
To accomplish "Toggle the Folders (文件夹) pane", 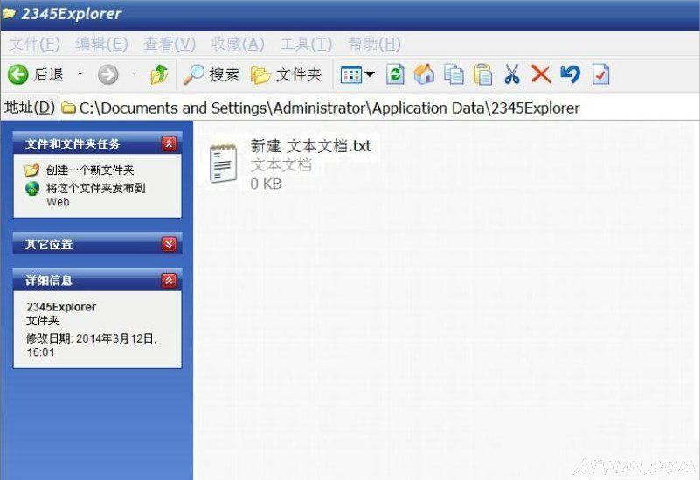I will pos(286,74).
